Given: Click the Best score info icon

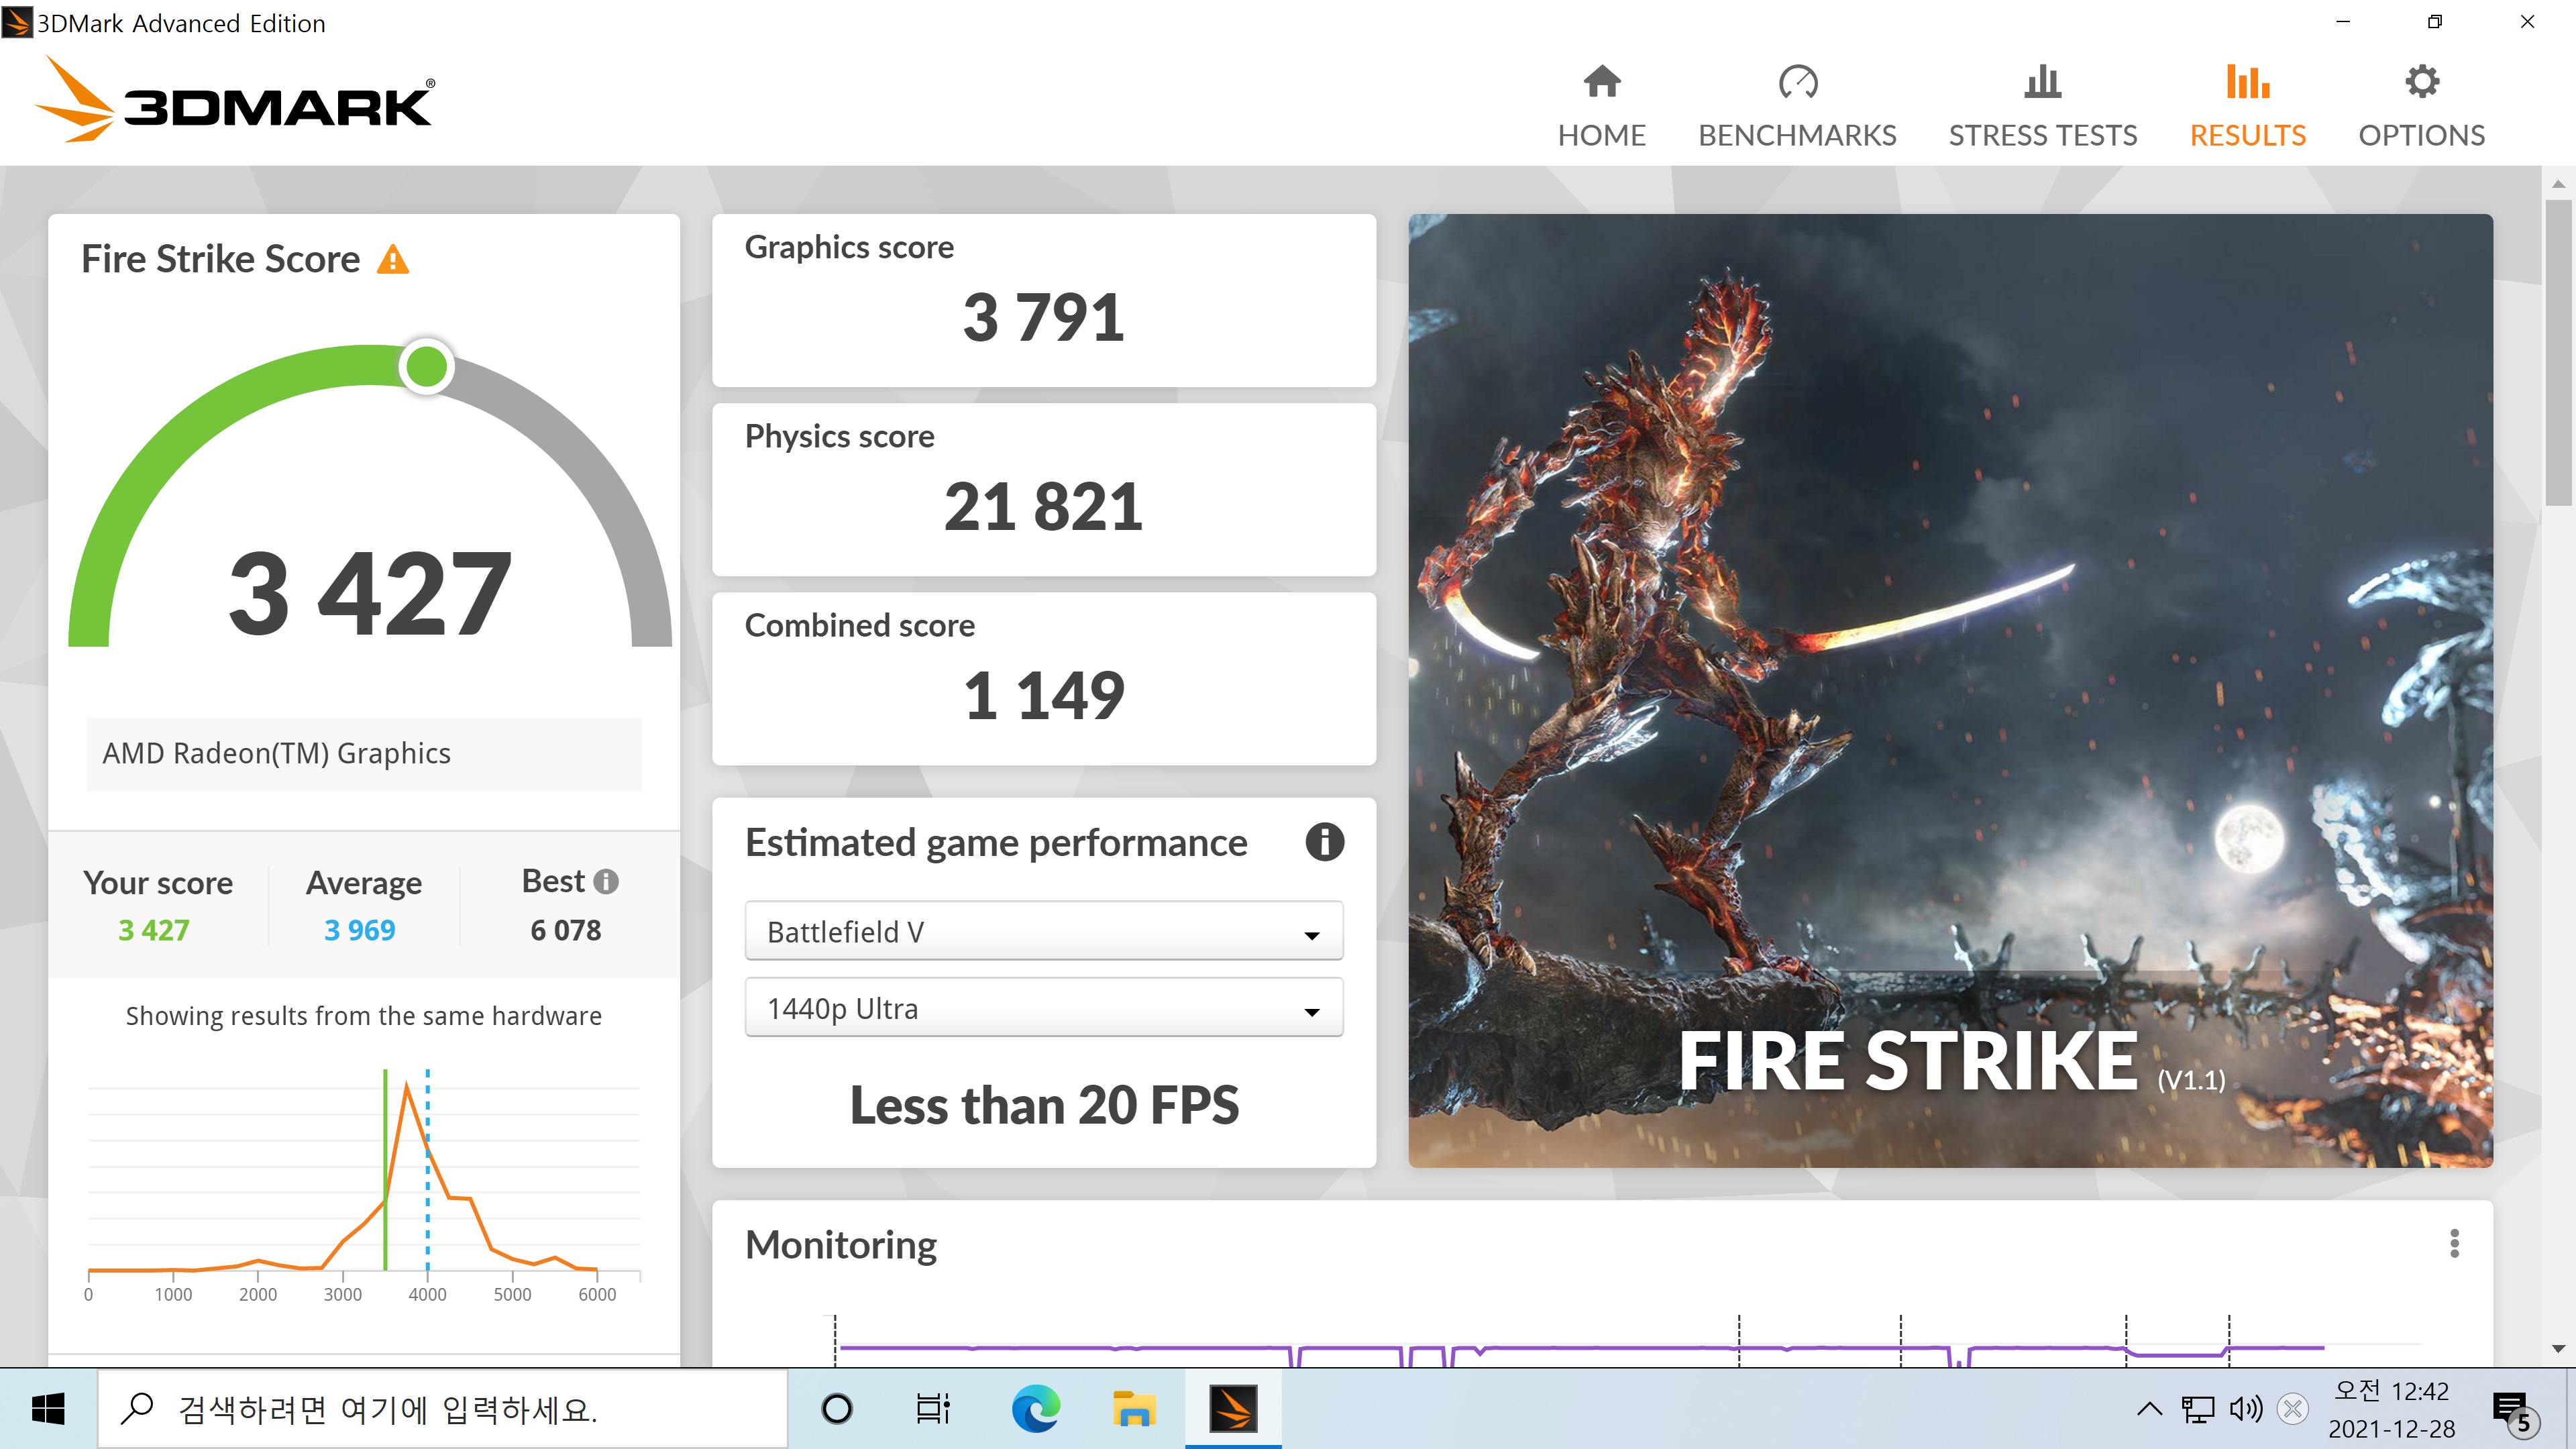Looking at the screenshot, I should [x=606, y=881].
